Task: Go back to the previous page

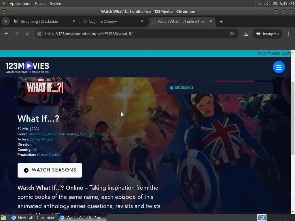Action: tap(6, 34)
